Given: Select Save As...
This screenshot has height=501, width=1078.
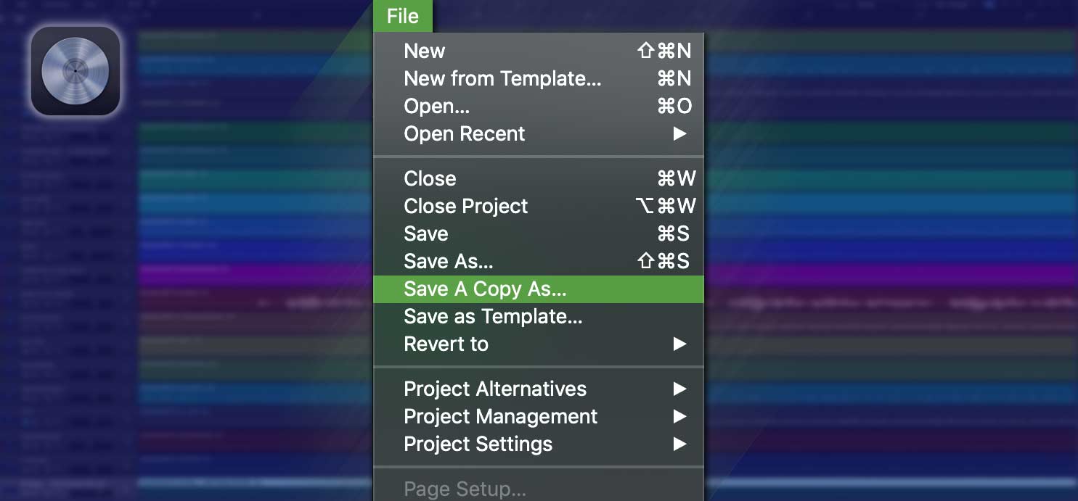Looking at the screenshot, I should pos(448,261).
